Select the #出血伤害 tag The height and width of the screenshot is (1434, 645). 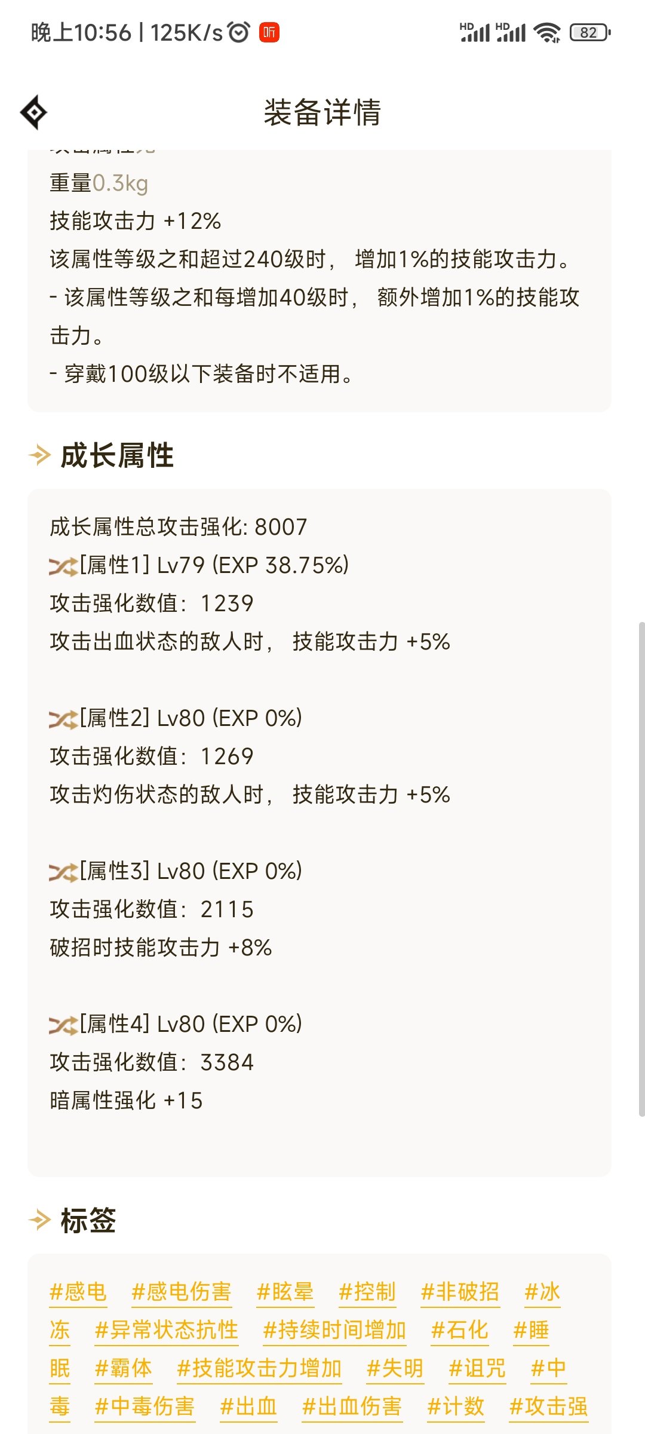(352, 1407)
